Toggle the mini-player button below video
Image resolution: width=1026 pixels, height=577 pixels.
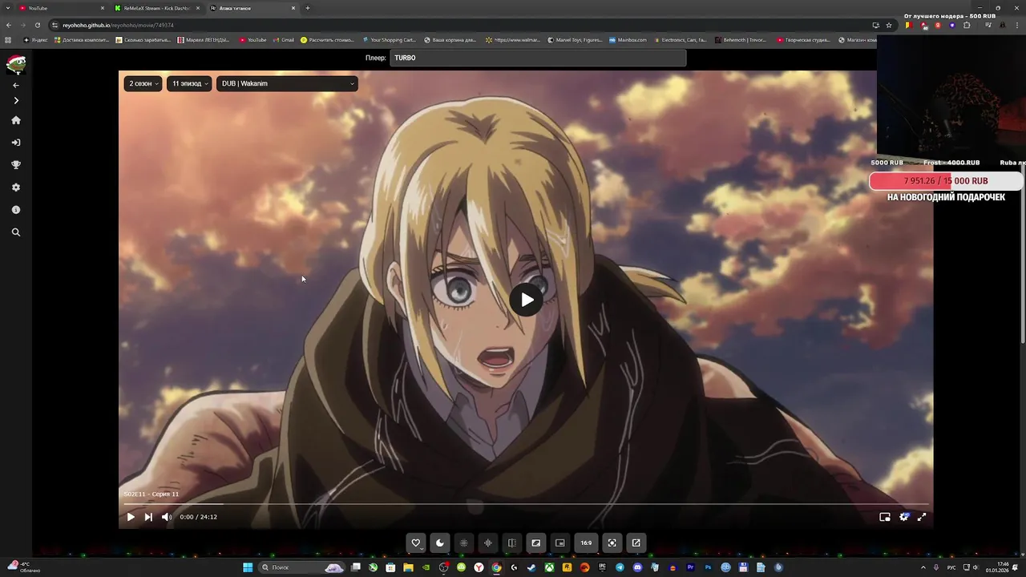click(560, 543)
